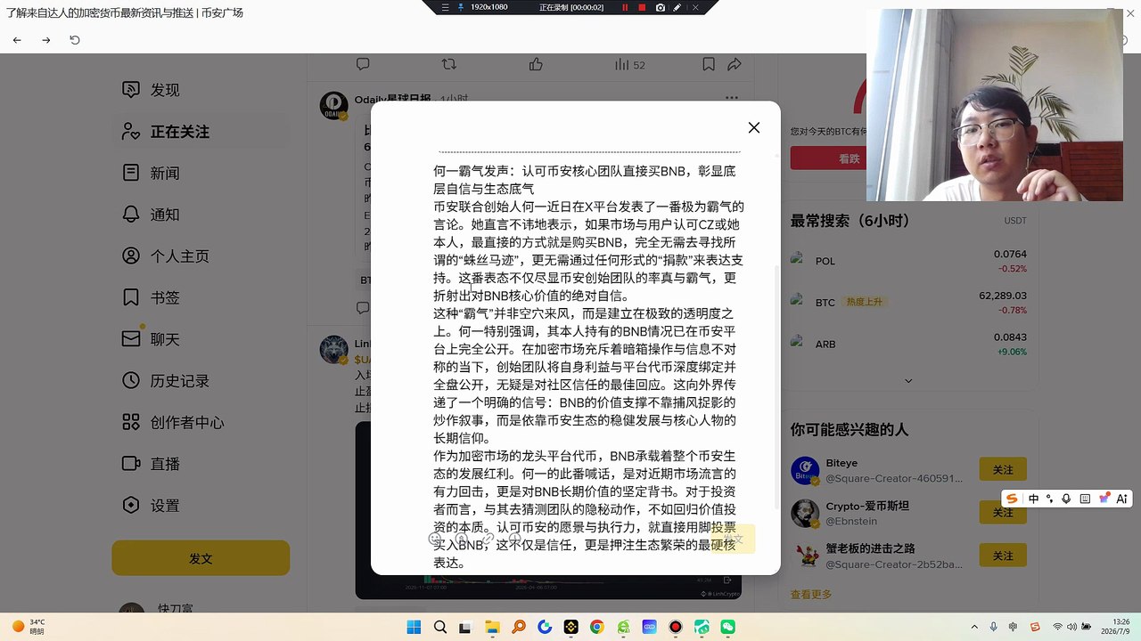Open Binance app in the taskbar
Image resolution: width=1141 pixels, height=641 pixels.
click(570, 627)
